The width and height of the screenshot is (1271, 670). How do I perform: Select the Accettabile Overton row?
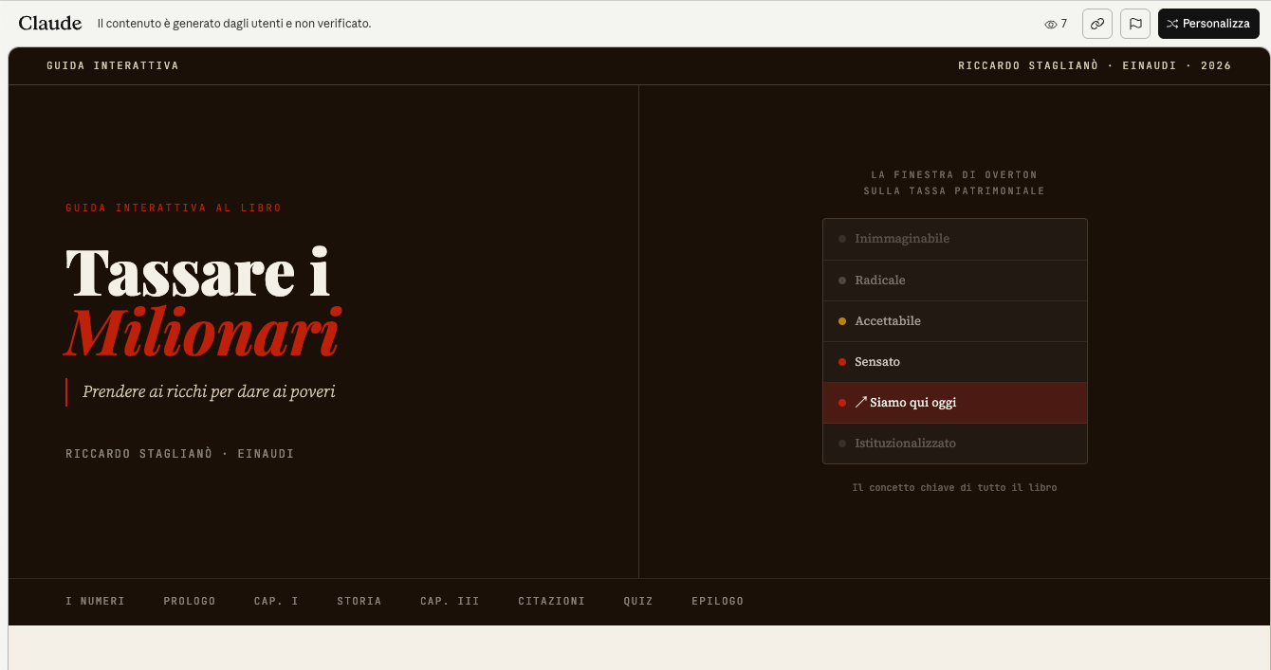(954, 321)
